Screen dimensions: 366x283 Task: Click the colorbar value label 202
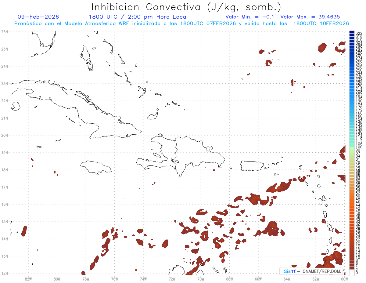pos(359,95)
